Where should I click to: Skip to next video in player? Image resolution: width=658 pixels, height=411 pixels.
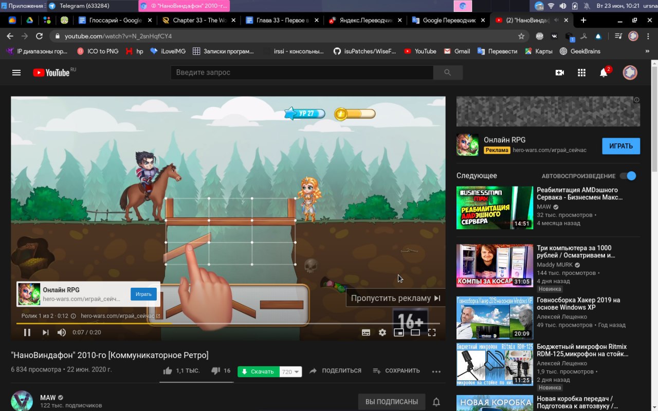[x=45, y=332]
